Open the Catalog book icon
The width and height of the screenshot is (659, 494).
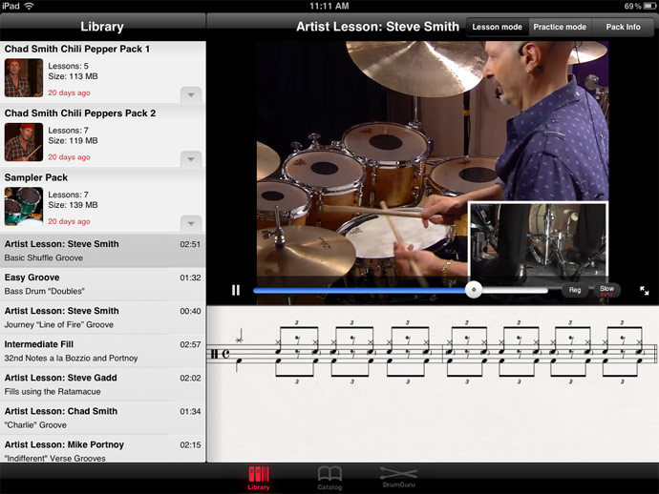coord(329,478)
